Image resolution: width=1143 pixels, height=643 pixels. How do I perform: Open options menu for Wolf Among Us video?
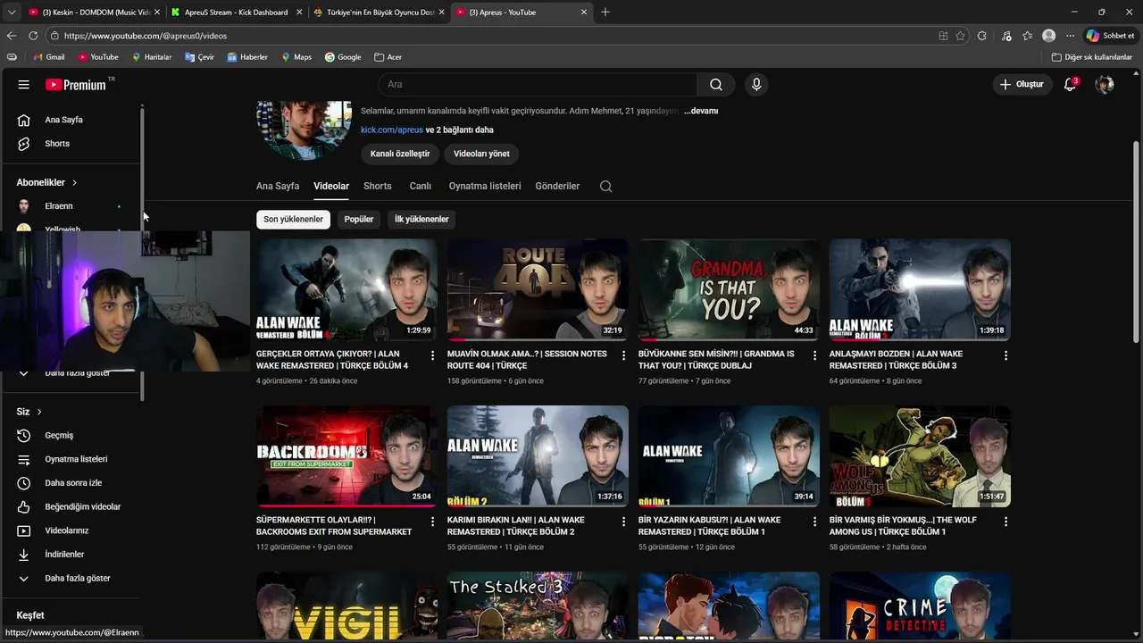coord(1005,522)
